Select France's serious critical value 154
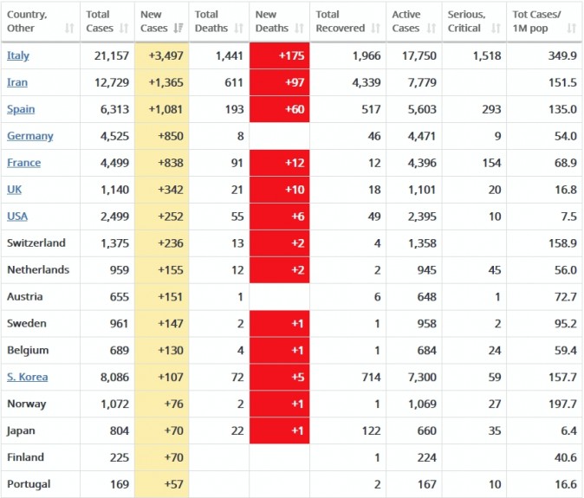The height and width of the screenshot is (498, 584). pyautogui.click(x=491, y=163)
